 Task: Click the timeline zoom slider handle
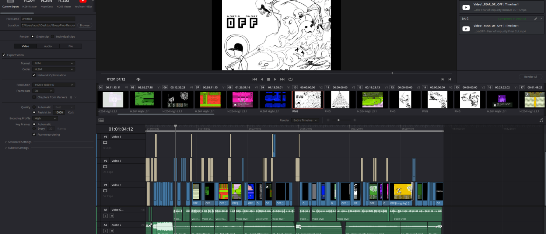tap(339, 120)
